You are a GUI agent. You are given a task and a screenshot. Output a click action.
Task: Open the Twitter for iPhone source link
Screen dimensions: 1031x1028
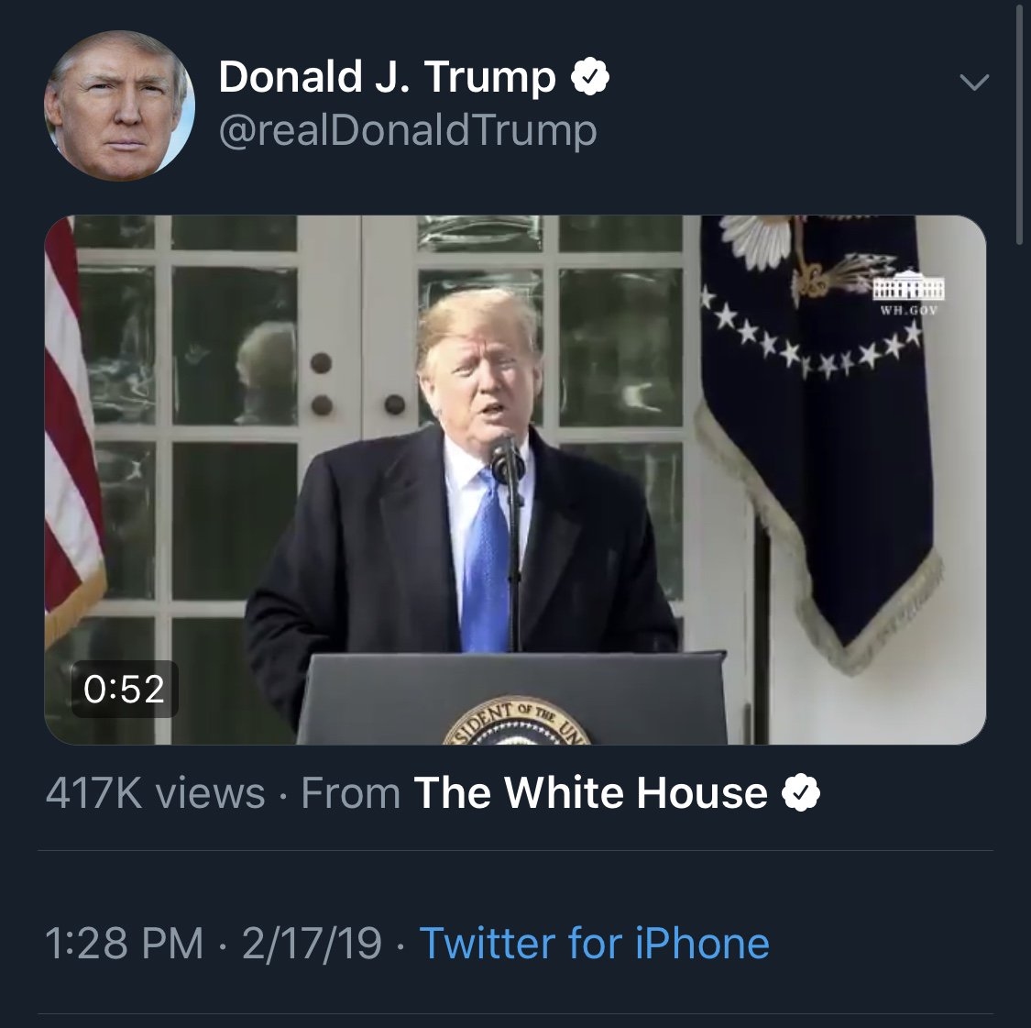tap(594, 944)
